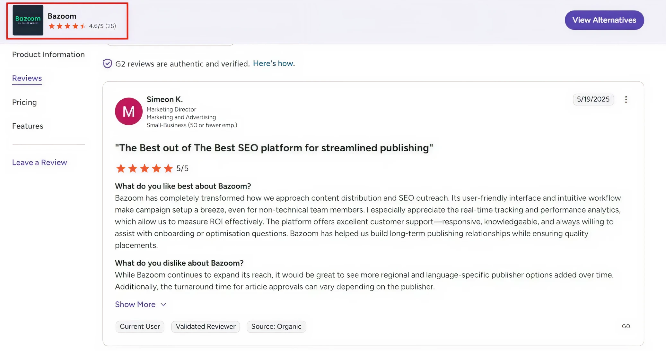
Task: Click Leave a Review
Action: point(39,162)
